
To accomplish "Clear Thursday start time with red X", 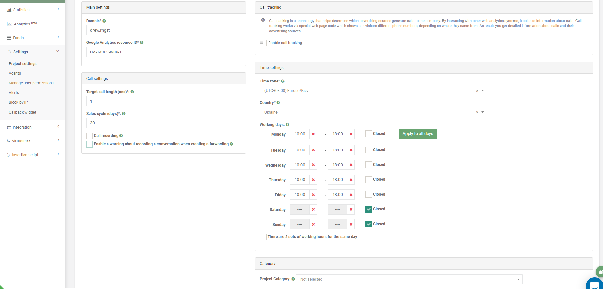I will [313, 180].
